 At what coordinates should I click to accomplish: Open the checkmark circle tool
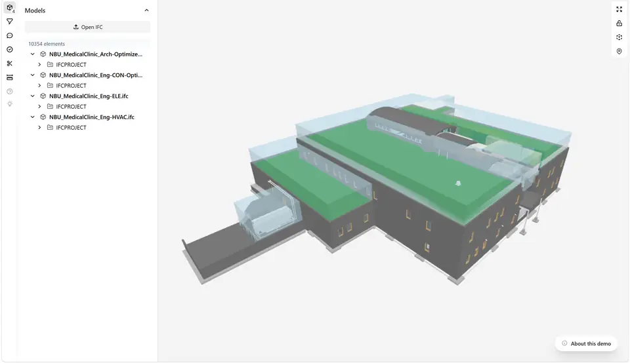tap(10, 49)
